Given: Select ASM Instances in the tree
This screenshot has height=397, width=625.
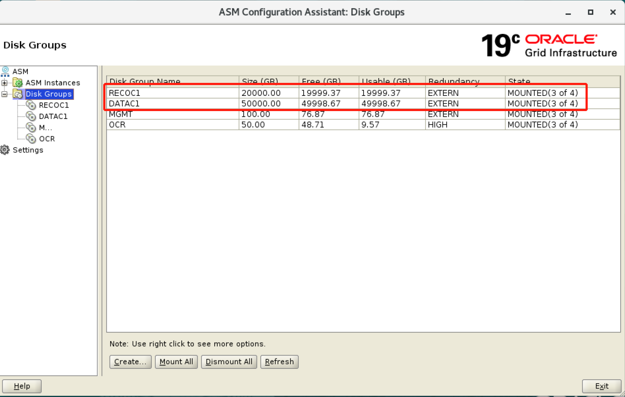Looking at the screenshot, I should (x=53, y=82).
